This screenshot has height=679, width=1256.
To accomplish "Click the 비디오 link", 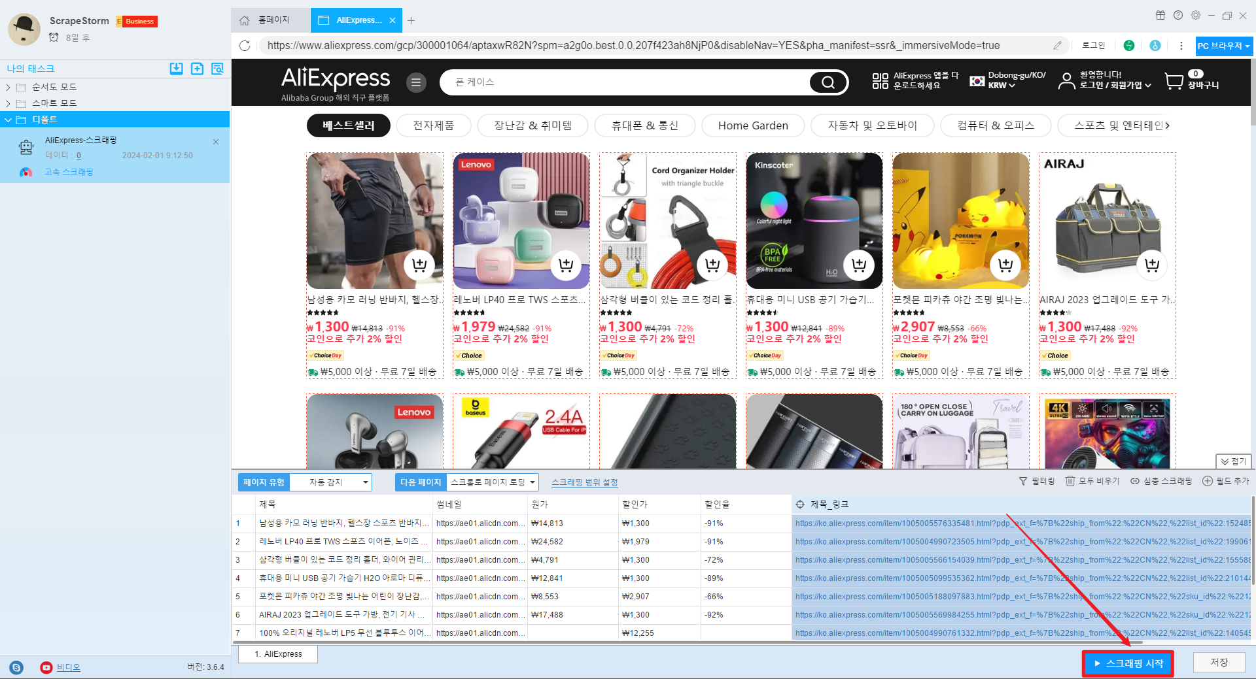I will [68, 667].
